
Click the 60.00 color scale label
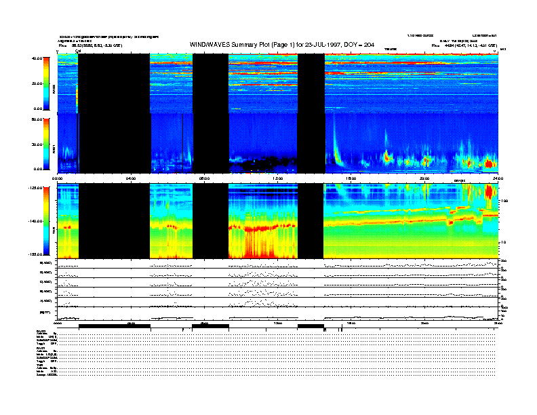(37, 119)
